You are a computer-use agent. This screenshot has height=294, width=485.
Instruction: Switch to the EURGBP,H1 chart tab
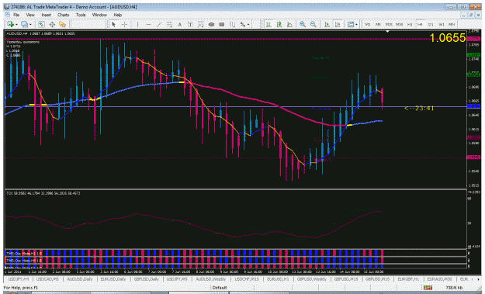pos(408,279)
